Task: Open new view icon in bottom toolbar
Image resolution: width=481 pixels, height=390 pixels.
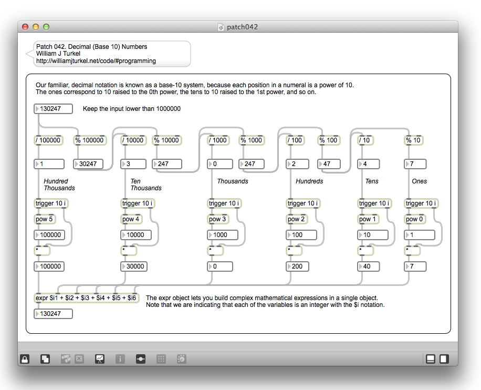Action: click(45, 359)
